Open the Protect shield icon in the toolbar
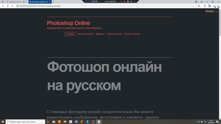This screenshot has height=124, width=221. click(x=205, y=6)
